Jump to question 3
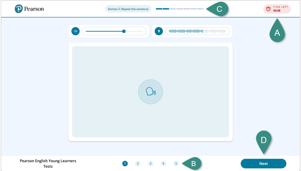301x171 pixels. pos(150,164)
